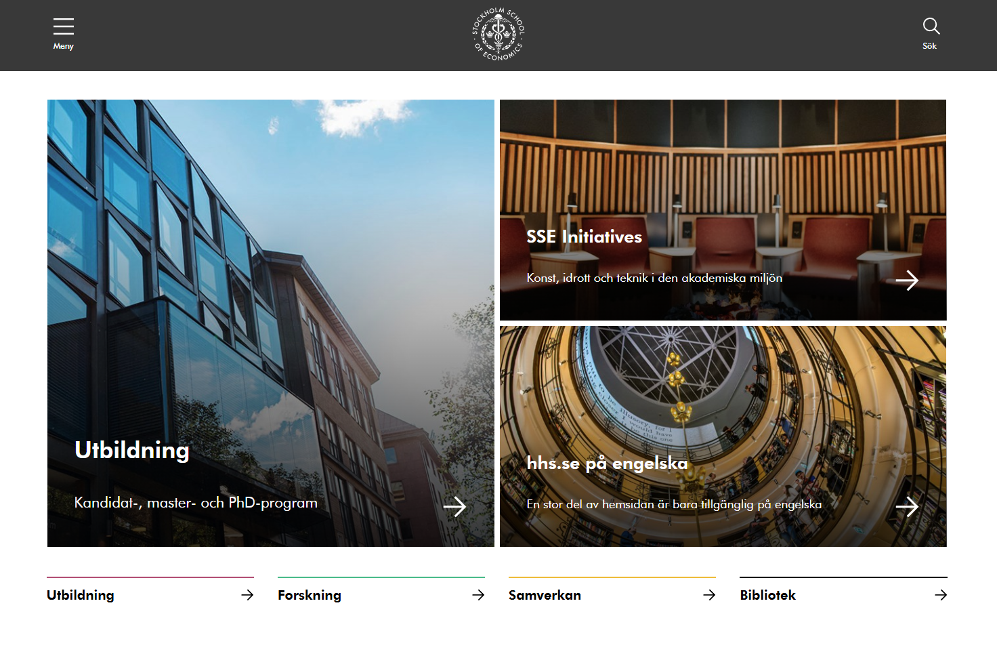Select the bottom Utbildning navigation link
The height and width of the screenshot is (658, 997).
[x=80, y=595]
